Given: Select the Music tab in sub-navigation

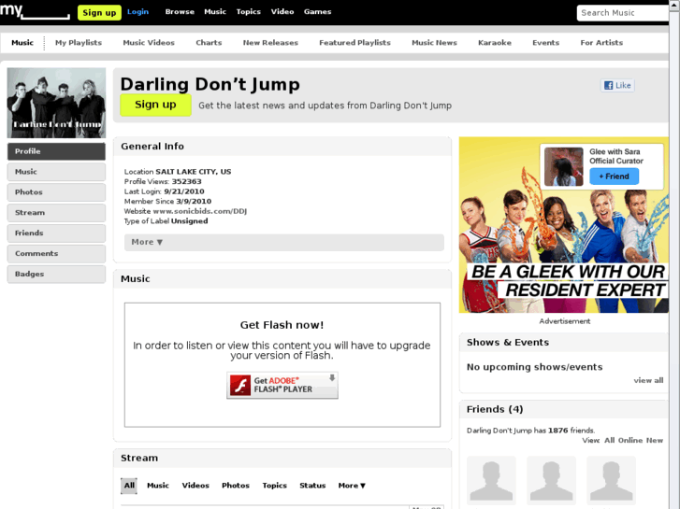Looking at the screenshot, I should tap(22, 42).
